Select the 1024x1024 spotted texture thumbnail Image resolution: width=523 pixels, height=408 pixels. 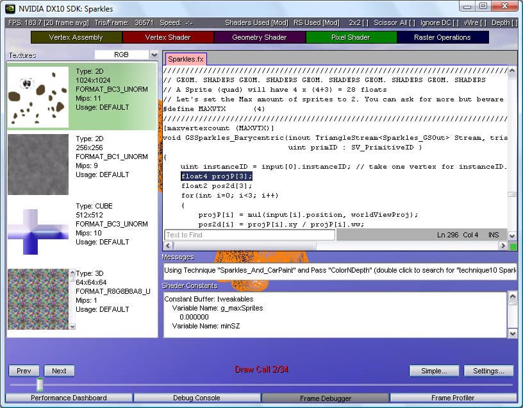pyautogui.click(x=38, y=97)
